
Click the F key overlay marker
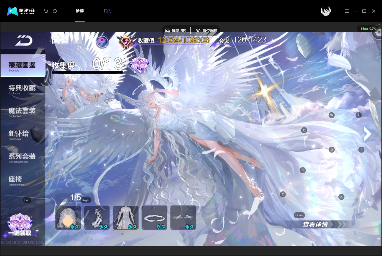point(361,150)
